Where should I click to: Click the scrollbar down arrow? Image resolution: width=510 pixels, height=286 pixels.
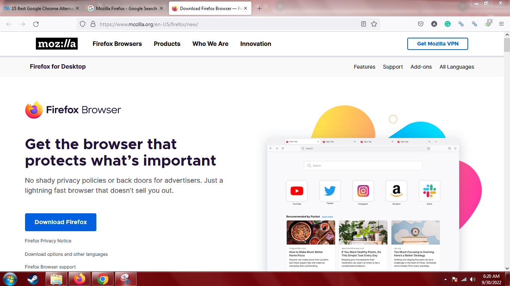pyautogui.click(x=507, y=268)
